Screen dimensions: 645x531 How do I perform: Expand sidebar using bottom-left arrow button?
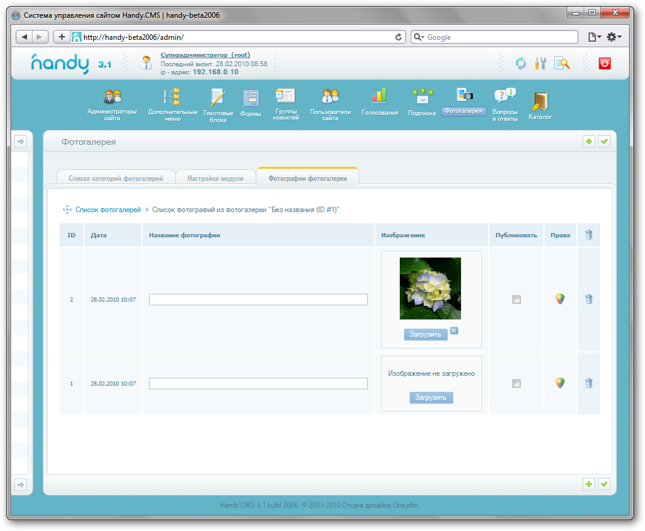coord(20,484)
